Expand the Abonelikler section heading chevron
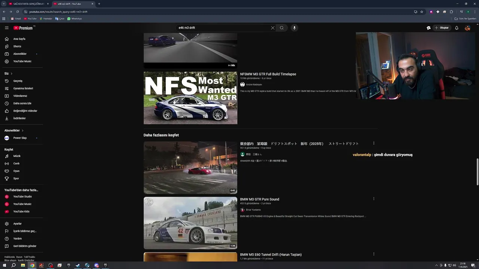The width and height of the screenshot is (479, 269). (x=22, y=130)
